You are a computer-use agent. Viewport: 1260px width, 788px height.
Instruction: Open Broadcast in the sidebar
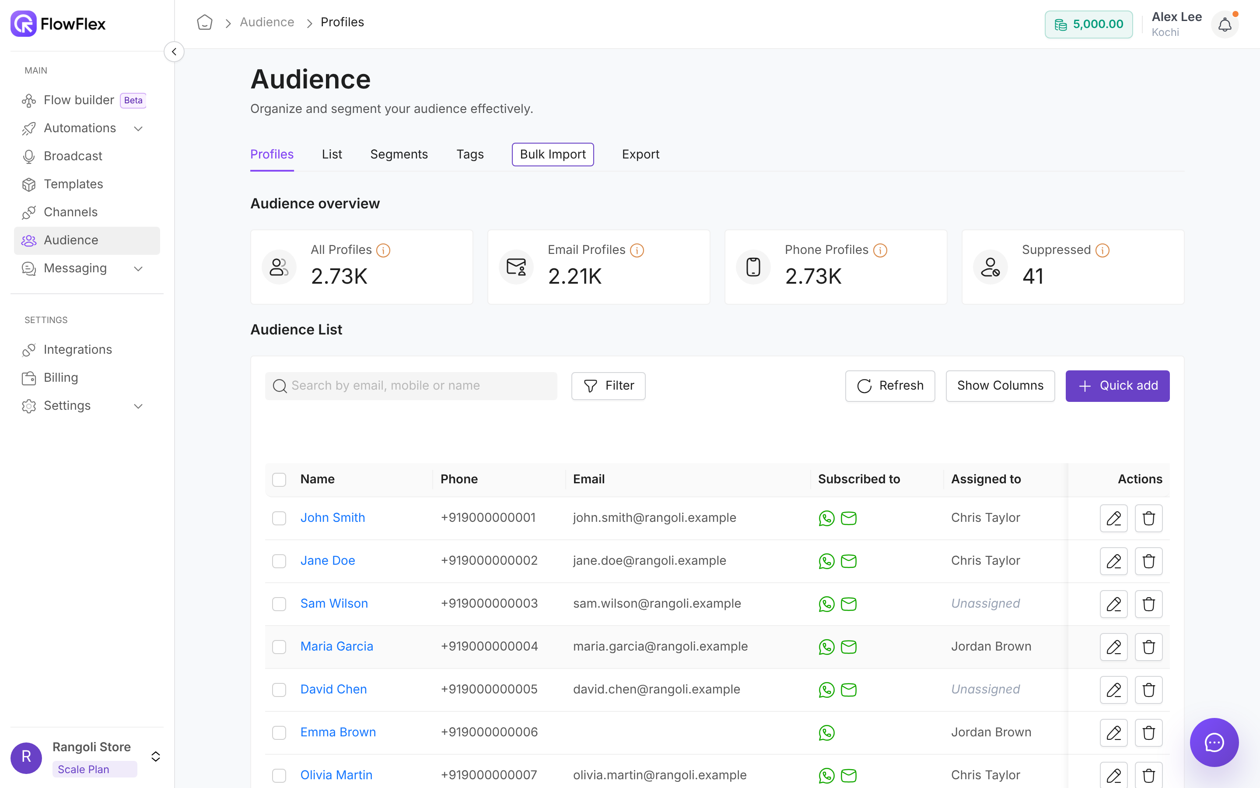87,156
